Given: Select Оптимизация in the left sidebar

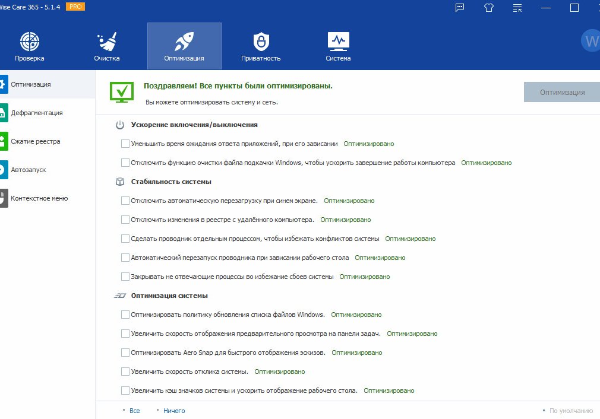Looking at the screenshot, I should [x=48, y=84].
